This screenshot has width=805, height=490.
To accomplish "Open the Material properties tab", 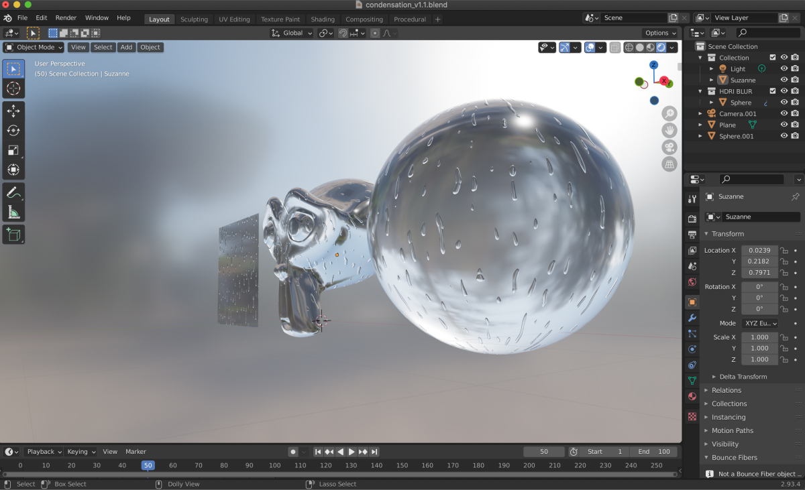I will [x=692, y=396].
